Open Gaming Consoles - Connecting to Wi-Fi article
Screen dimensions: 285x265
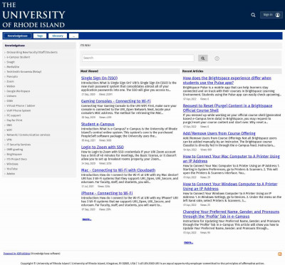pos(116,101)
